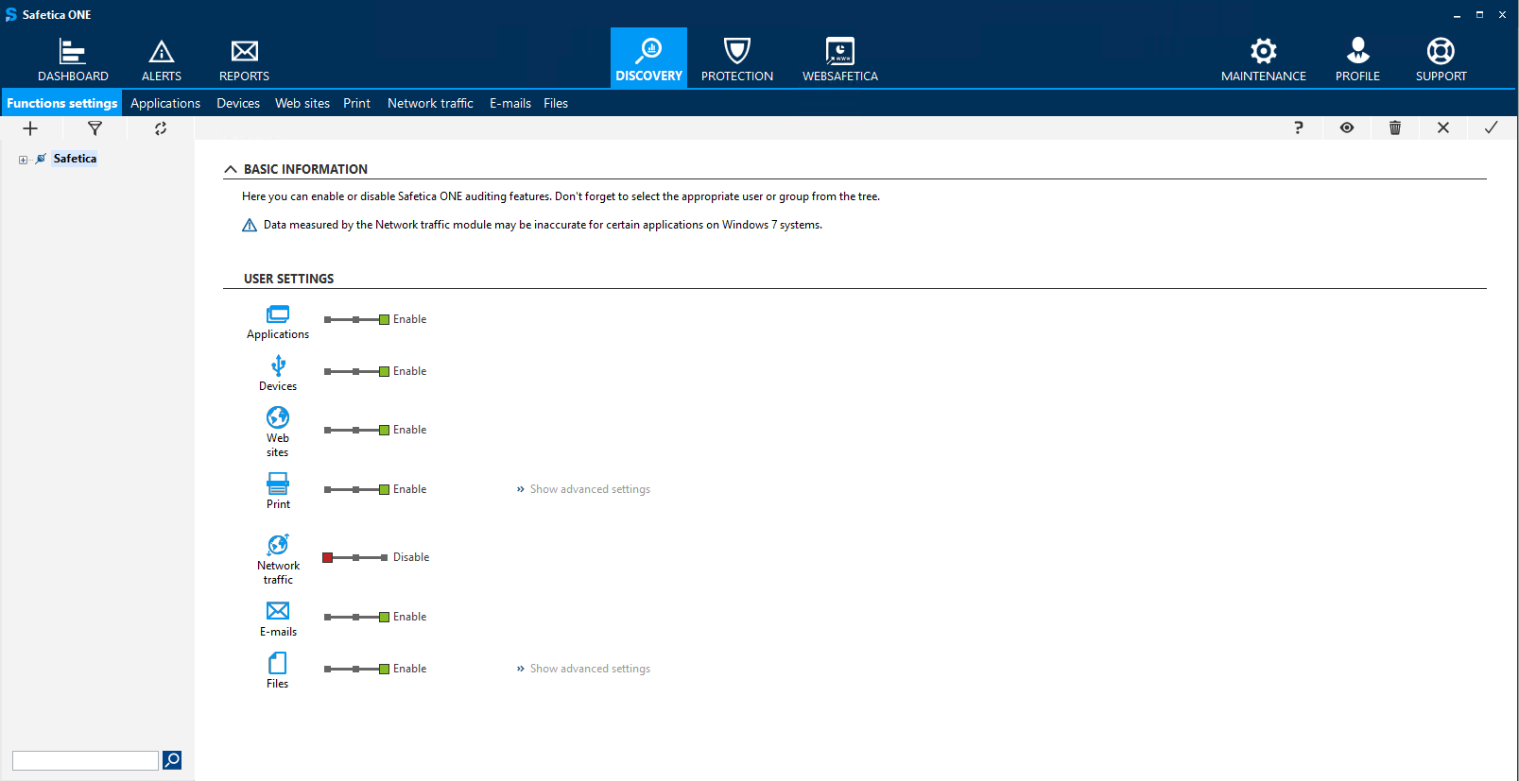This screenshot has height=781, width=1519.
Task: Switch to the Files tab
Action: click(x=556, y=103)
